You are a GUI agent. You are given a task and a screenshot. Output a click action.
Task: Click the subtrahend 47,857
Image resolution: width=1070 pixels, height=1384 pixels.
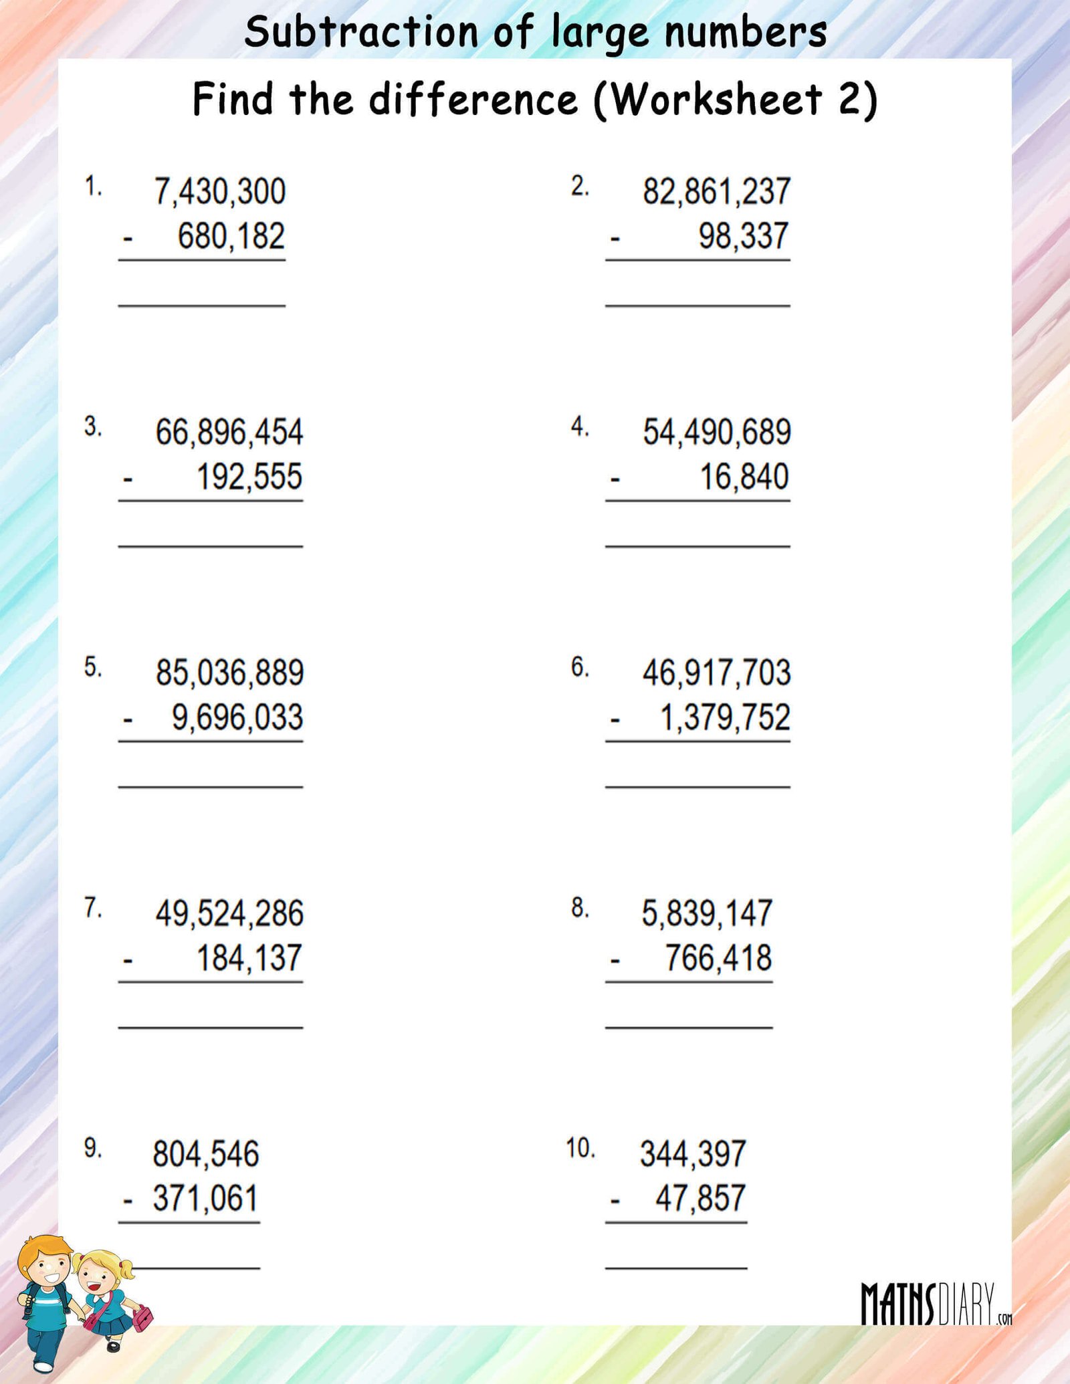pos(700,1198)
